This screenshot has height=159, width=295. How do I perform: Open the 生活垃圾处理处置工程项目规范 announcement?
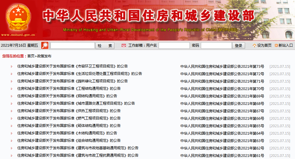79,74
